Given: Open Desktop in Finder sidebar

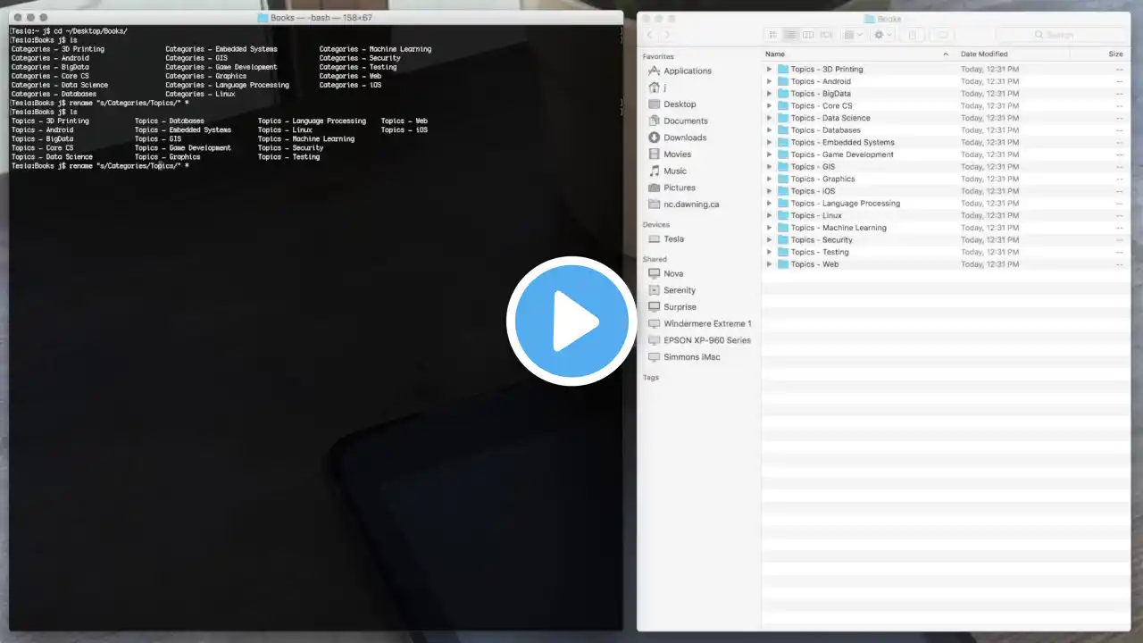Looking at the screenshot, I should tap(680, 104).
